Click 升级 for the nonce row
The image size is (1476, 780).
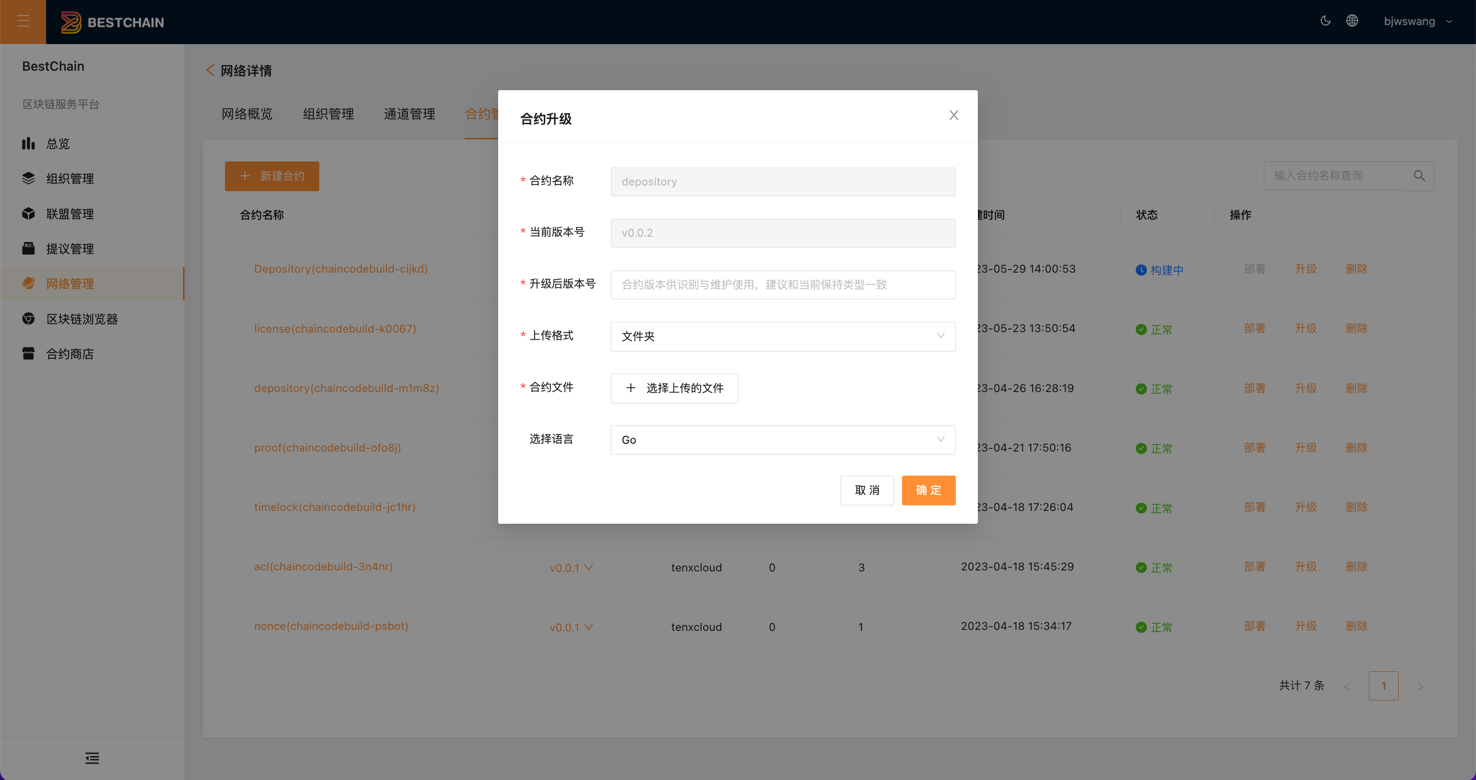tap(1306, 626)
